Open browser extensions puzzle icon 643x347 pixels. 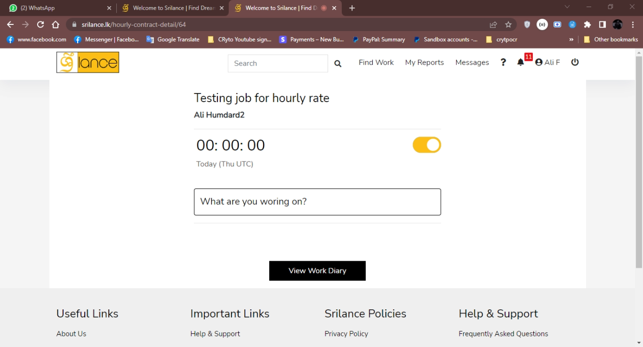pyautogui.click(x=588, y=24)
